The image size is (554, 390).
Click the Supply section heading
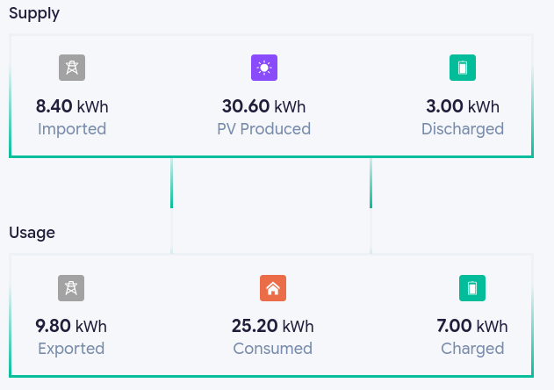tap(34, 13)
